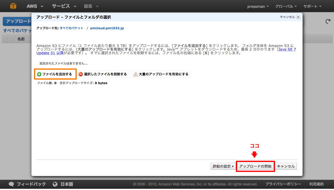Click the キャンセル button in dialog footer

click(x=286, y=166)
